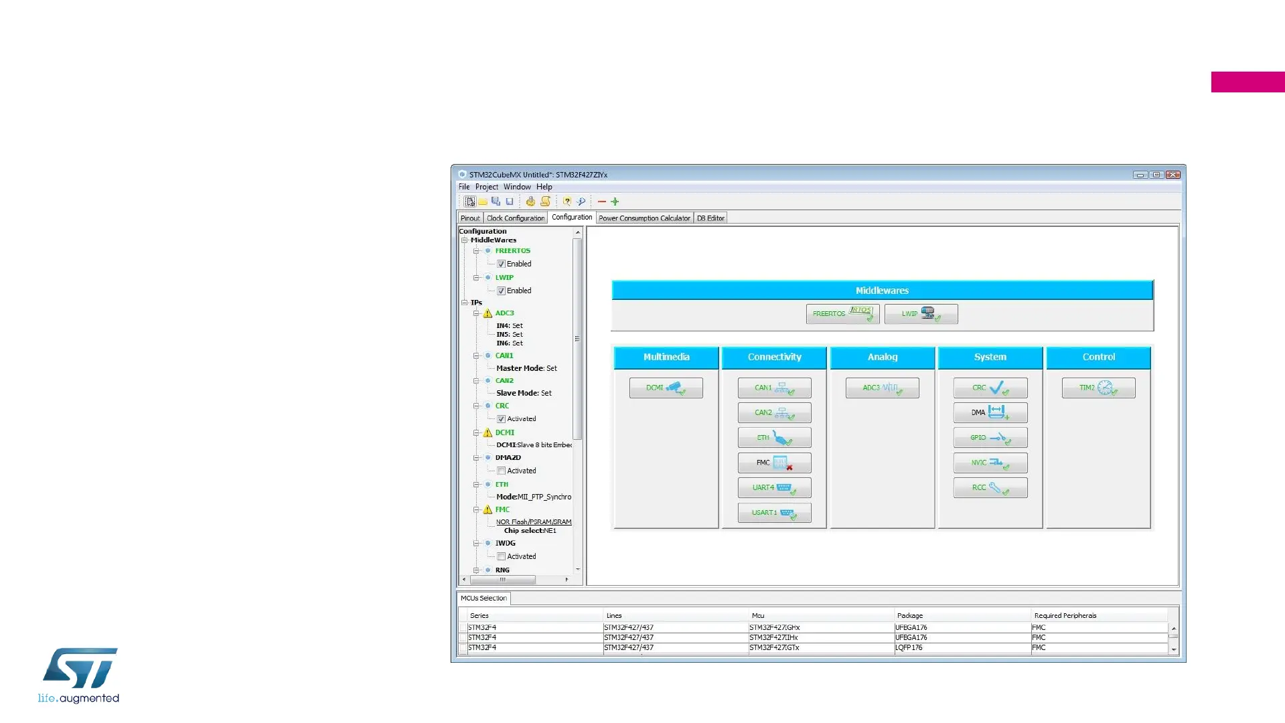The width and height of the screenshot is (1285, 723).
Task: Click the Help question mark toolbar icon
Action: pyautogui.click(x=567, y=202)
